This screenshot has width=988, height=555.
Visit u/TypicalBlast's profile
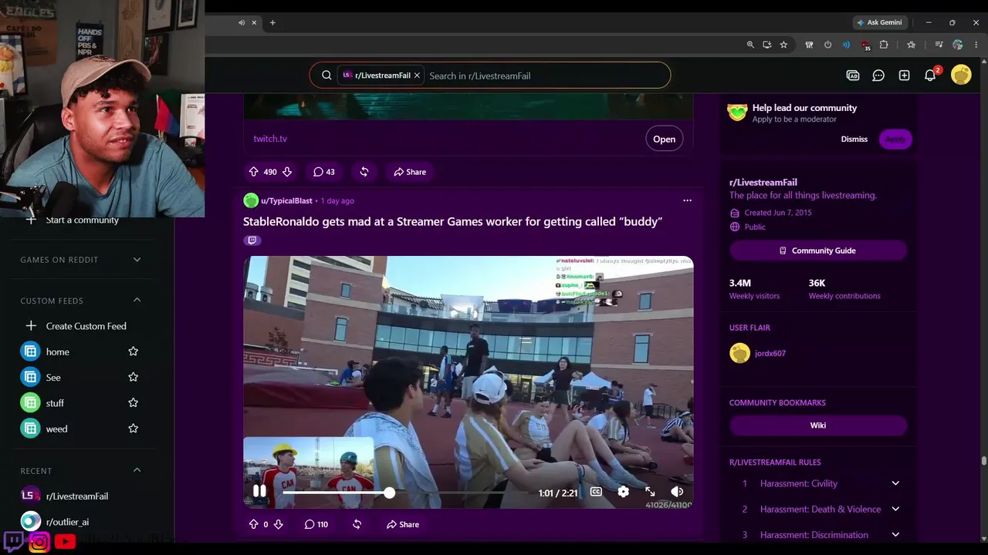click(286, 200)
